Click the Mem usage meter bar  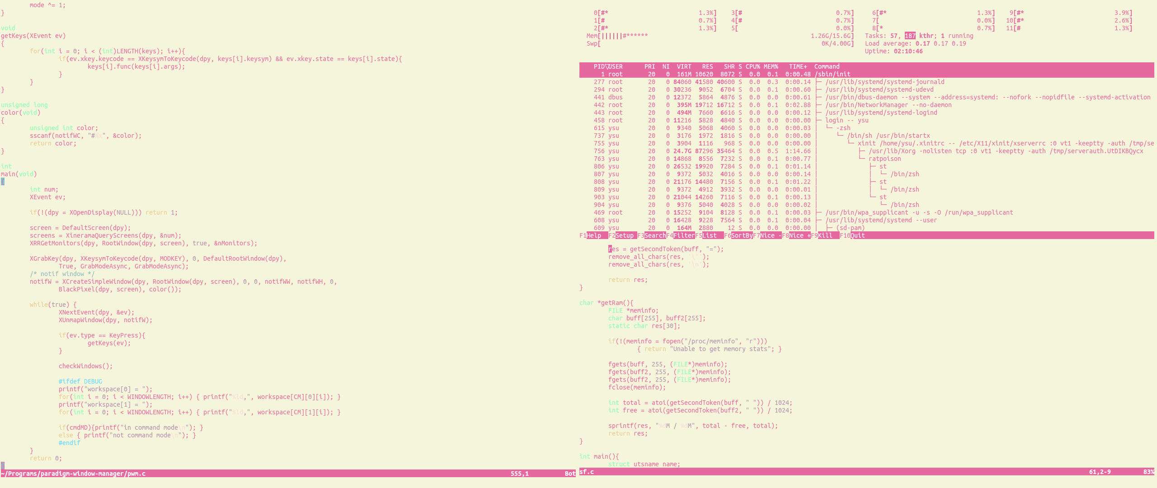point(720,36)
